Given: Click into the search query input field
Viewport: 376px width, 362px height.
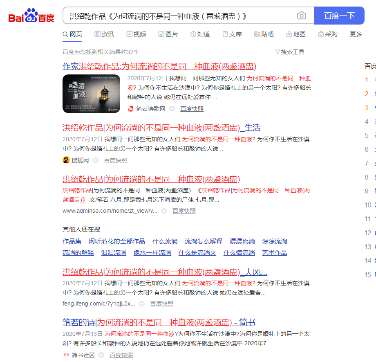Looking at the screenshot, I should pos(180,16).
